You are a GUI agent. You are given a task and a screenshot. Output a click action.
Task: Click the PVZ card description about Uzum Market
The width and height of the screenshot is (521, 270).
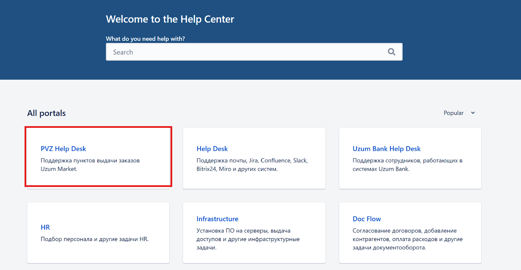pos(90,165)
